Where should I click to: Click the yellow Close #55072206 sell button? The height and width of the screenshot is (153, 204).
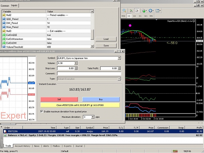click(80, 105)
